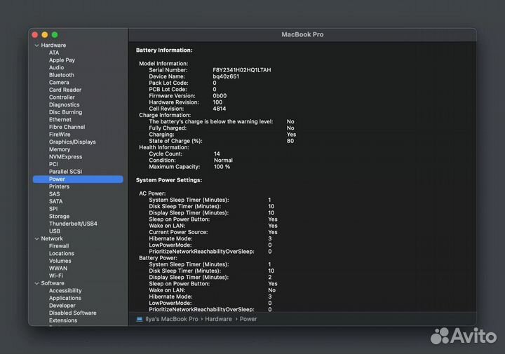This screenshot has height=354, width=505.
Task: Open Storage in the sidebar
Action: [x=59, y=217]
